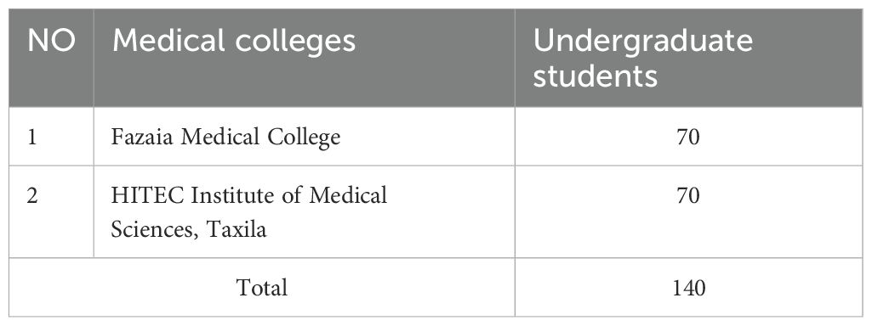Click the NO column header

click(x=51, y=58)
